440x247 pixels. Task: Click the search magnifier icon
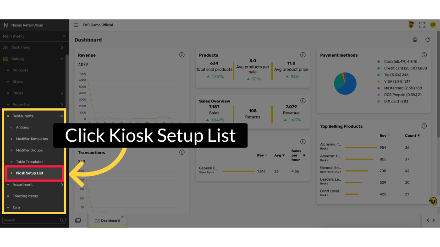tap(62, 220)
